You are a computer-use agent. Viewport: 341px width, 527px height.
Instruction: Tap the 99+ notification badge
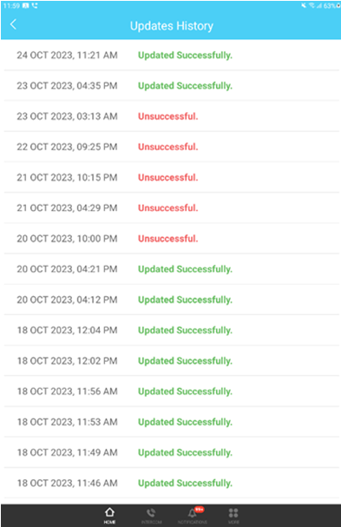coord(200,510)
